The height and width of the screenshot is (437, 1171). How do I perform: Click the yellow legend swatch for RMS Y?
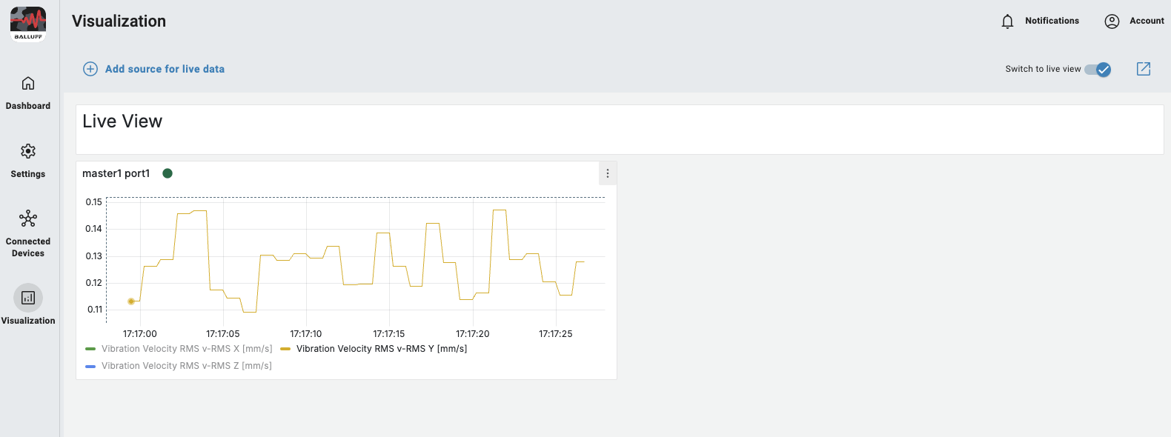click(x=285, y=349)
